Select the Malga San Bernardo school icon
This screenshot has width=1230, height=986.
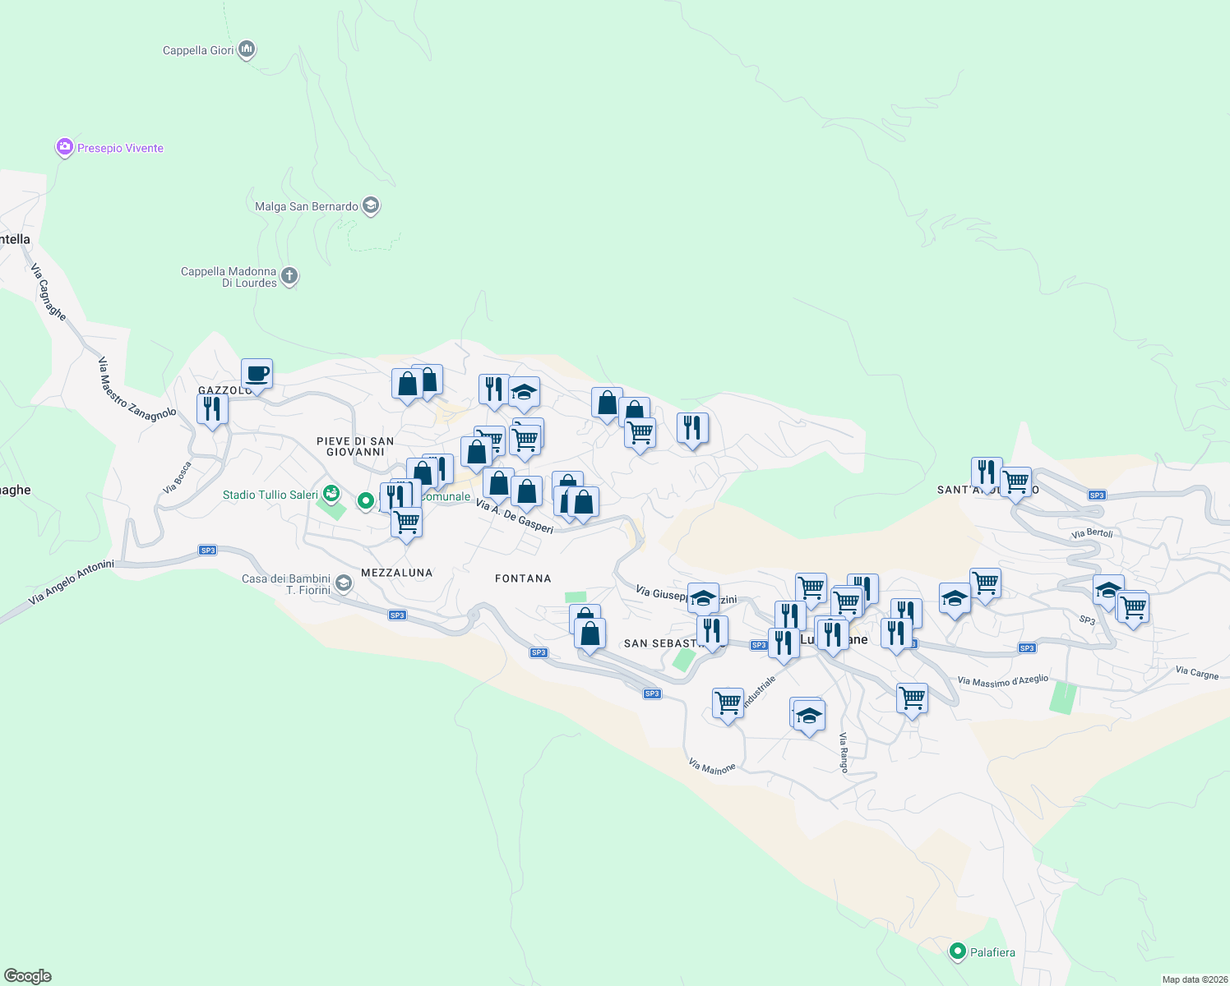(370, 205)
